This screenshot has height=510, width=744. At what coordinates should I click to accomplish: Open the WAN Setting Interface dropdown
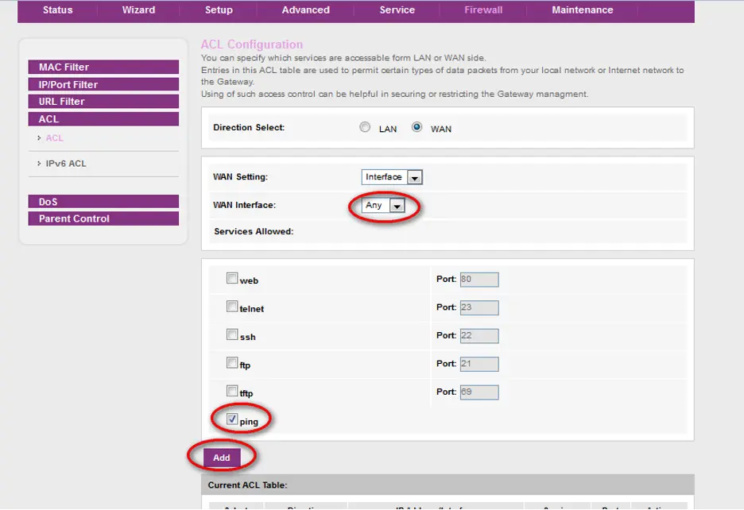392,177
